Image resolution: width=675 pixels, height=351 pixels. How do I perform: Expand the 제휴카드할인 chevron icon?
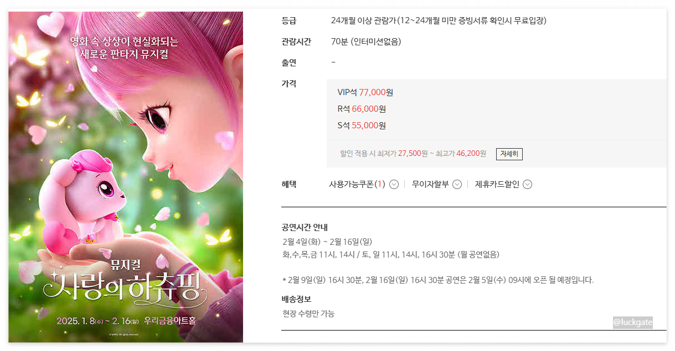coord(527,185)
